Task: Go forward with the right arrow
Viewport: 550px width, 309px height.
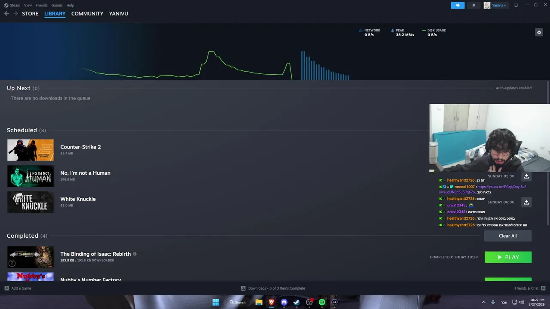Action: pyautogui.click(x=16, y=13)
